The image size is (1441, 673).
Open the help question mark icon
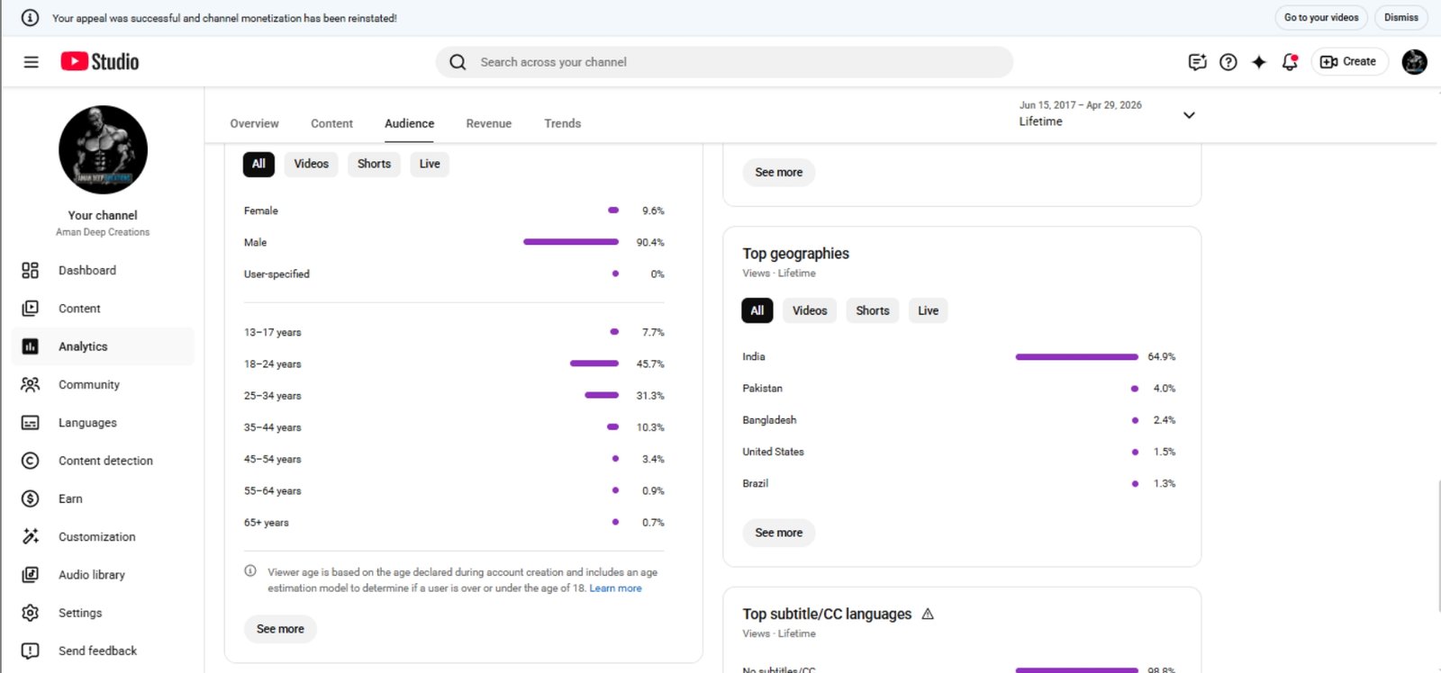coord(1228,62)
